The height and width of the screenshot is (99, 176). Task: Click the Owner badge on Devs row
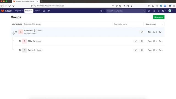(x=39, y=50)
